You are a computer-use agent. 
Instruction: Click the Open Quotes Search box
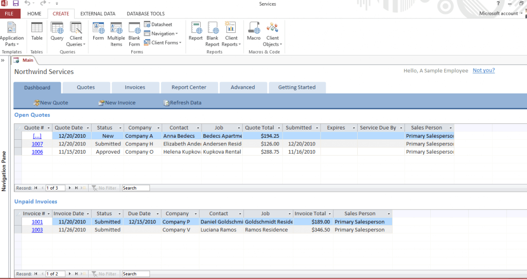[x=135, y=188]
